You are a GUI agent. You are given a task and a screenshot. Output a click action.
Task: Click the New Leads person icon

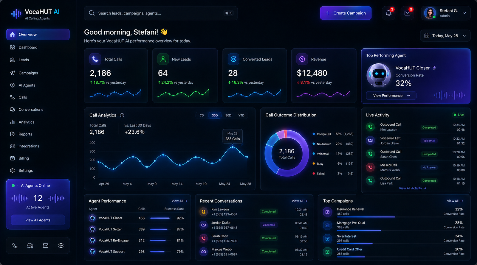[x=163, y=59]
